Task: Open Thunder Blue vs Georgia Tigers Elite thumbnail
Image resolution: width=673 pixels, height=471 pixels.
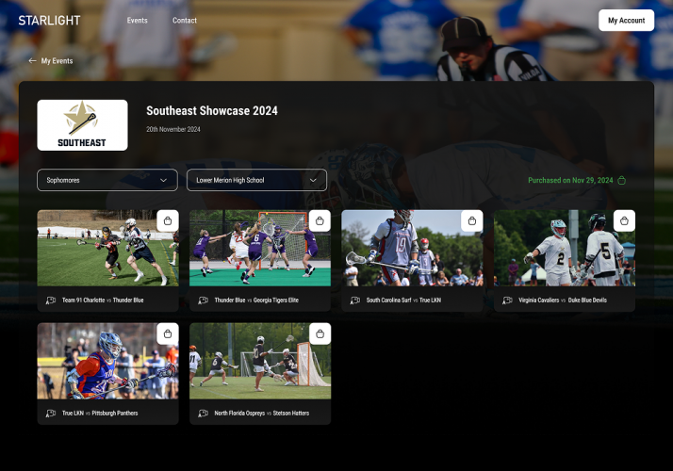Action: point(260,248)
